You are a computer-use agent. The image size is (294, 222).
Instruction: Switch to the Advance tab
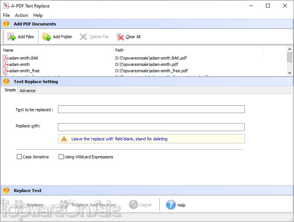27,91
